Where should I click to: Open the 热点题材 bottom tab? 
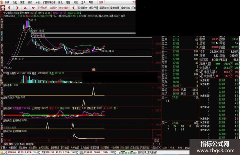105,148
